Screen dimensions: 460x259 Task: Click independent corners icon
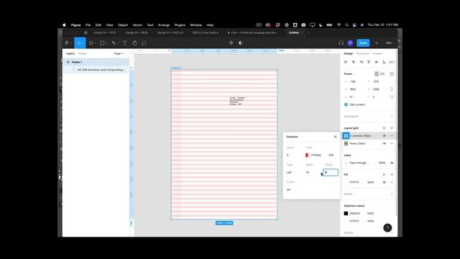click(x=392, y=96)
